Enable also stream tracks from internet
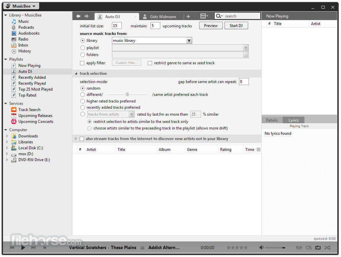 click(x=82, y=139)
